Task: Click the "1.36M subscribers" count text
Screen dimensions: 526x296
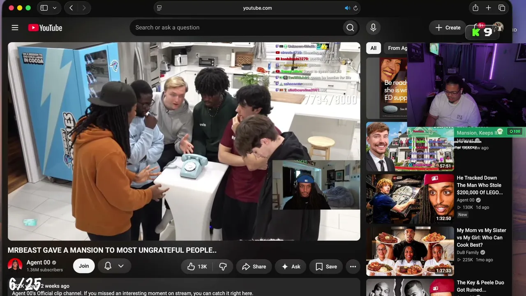Action: pyautogui.click(x=45, y=270)
